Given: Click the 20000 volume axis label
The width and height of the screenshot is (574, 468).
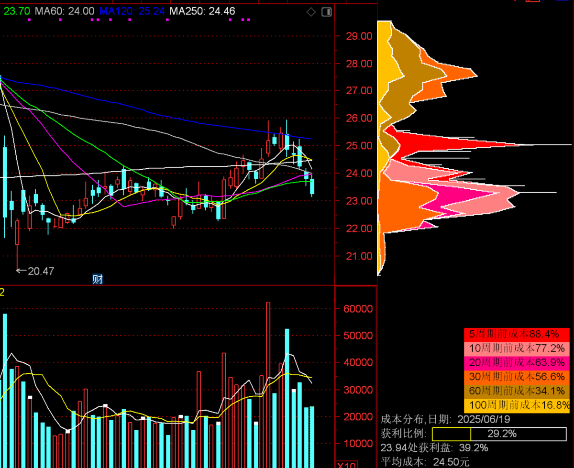Looking at the screenshot, I should 358,416.
